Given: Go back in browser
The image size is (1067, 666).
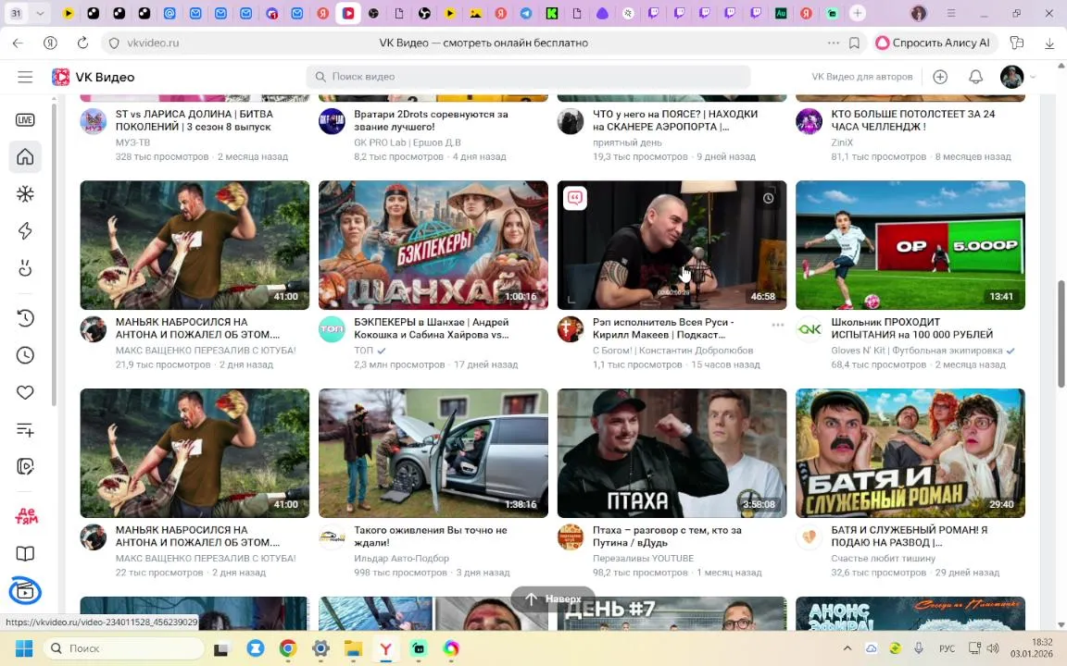Looking at the screenshot, I should pos(18,43).
